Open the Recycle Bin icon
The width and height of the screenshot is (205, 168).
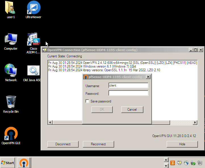point(11,104)
